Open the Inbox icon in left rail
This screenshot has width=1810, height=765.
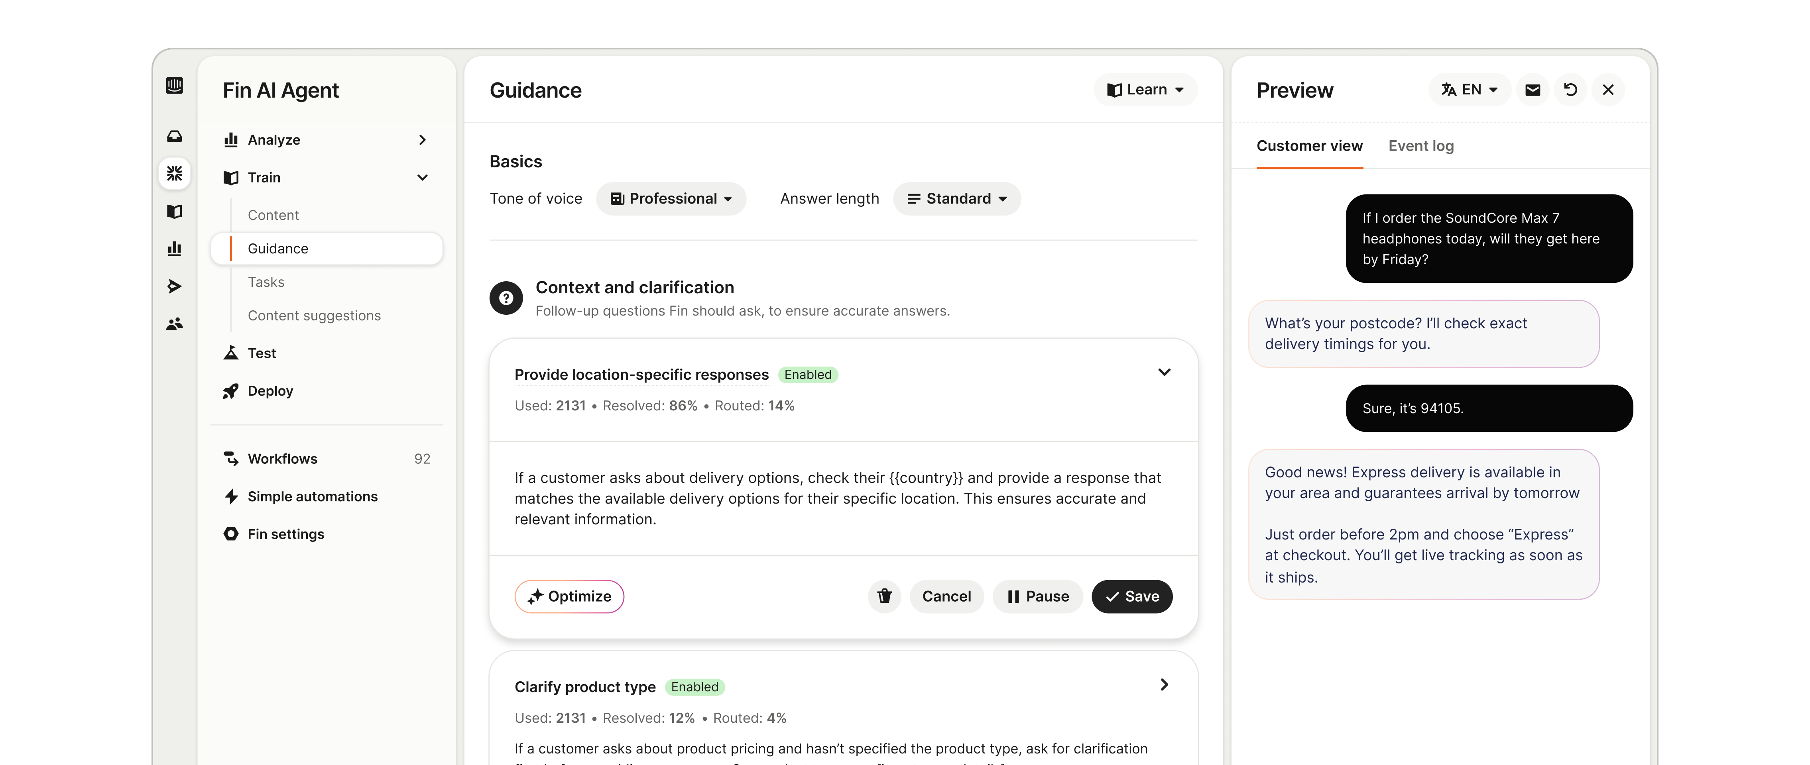(x=174, y=136)
